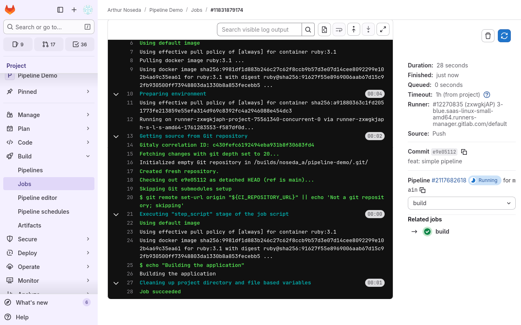This screenshot has width=521, height=325.
Task: Select Pipeline editor menu item
Action: [x=37, y=198]
